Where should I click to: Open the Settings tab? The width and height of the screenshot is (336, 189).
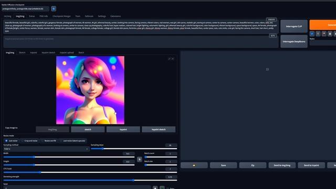tap(102, 16)
